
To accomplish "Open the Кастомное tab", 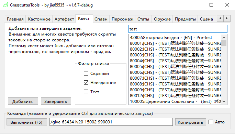I will [x=39, y=19].
